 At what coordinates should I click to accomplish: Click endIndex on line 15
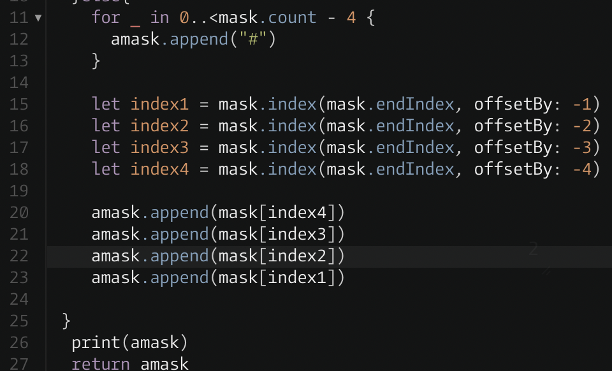click(415, 105)
